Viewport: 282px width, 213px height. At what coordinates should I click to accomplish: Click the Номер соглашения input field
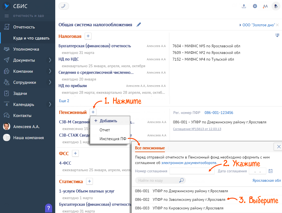coord(192,171)
